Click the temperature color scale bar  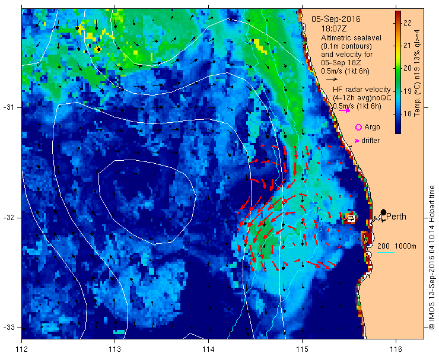[398, 72]
